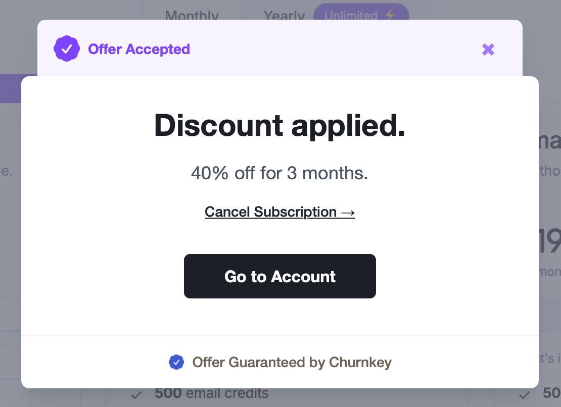561x407 pixels.
Task: Click the blue verified badge beside Churnkey
Action: coord(176,362)
